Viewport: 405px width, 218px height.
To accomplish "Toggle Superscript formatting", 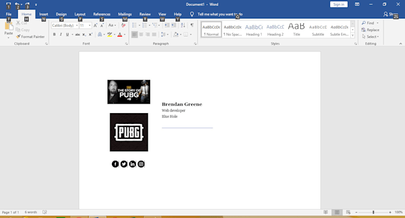I will pos(91,35).
